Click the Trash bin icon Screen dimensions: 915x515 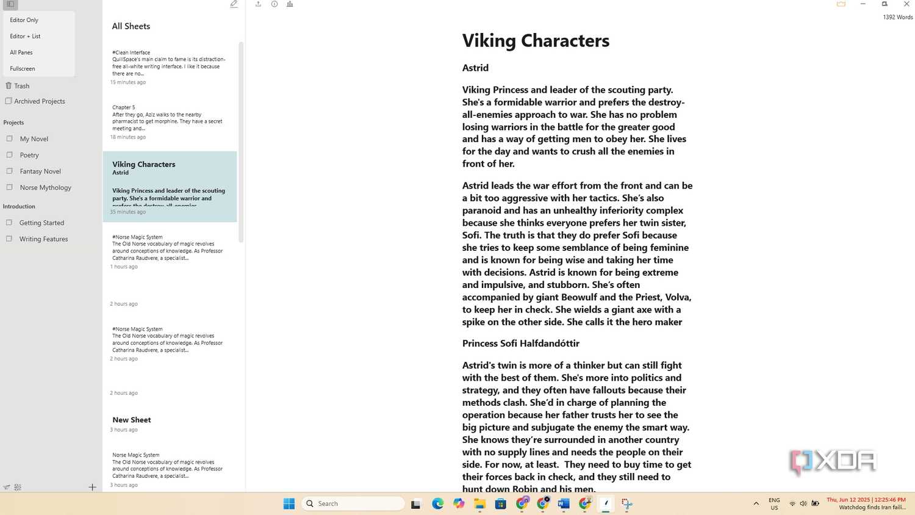(x=9, y=85)
